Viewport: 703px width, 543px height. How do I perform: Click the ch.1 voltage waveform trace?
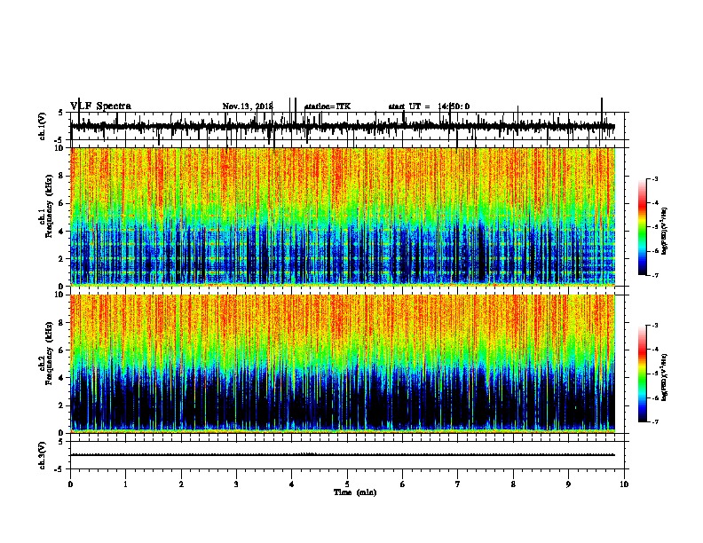343,127
